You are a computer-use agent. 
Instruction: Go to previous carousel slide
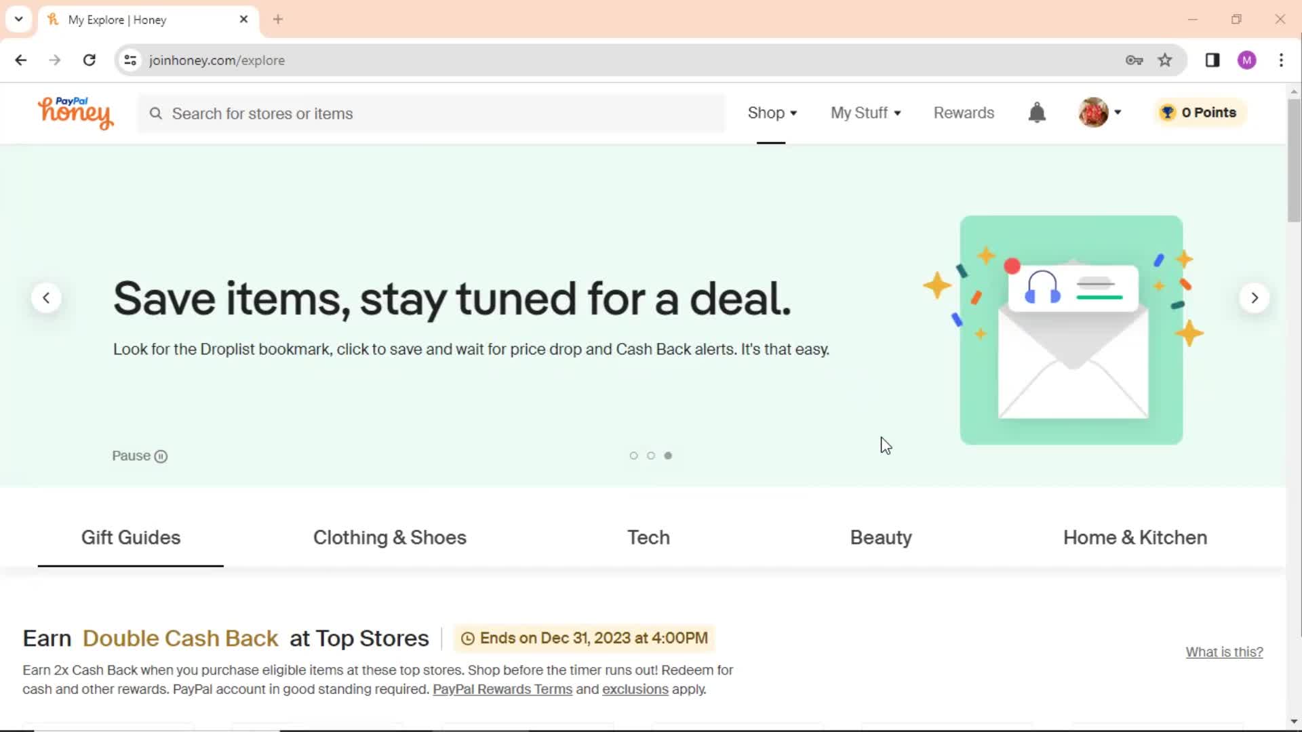[46, 298]
